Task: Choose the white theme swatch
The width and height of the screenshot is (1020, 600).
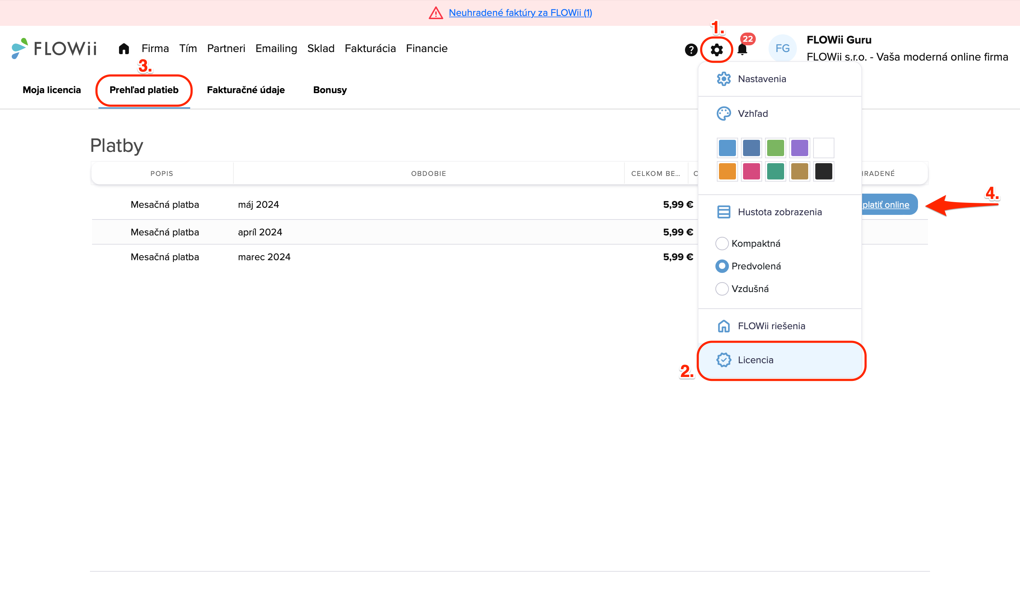Action: pos(823,148)
